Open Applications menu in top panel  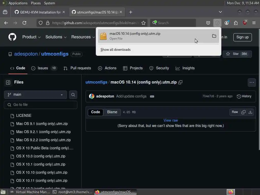coord(18,3)
